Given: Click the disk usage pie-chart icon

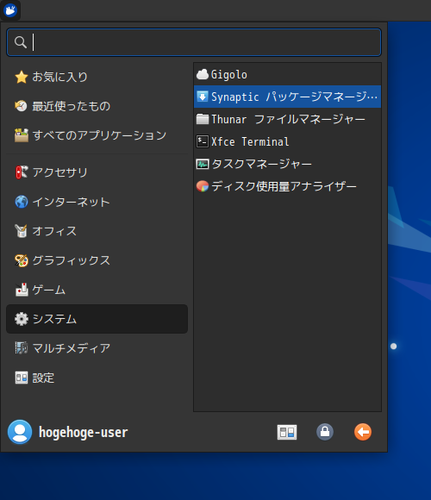Looking at the screenshot, I should (203, 186).
